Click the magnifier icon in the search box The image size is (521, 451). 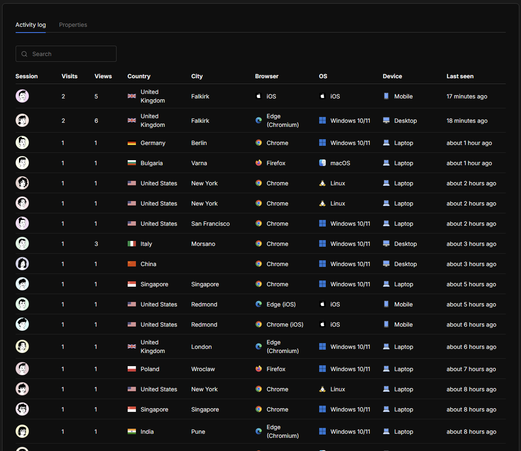(x=24, y=54)
